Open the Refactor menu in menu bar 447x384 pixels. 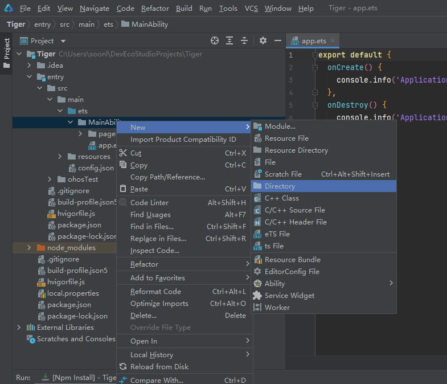point(155,9)
